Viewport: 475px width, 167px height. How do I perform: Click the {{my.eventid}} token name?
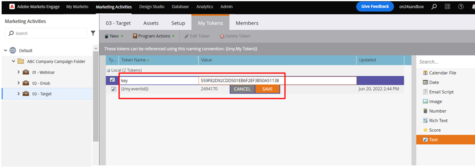coord(135,89)
